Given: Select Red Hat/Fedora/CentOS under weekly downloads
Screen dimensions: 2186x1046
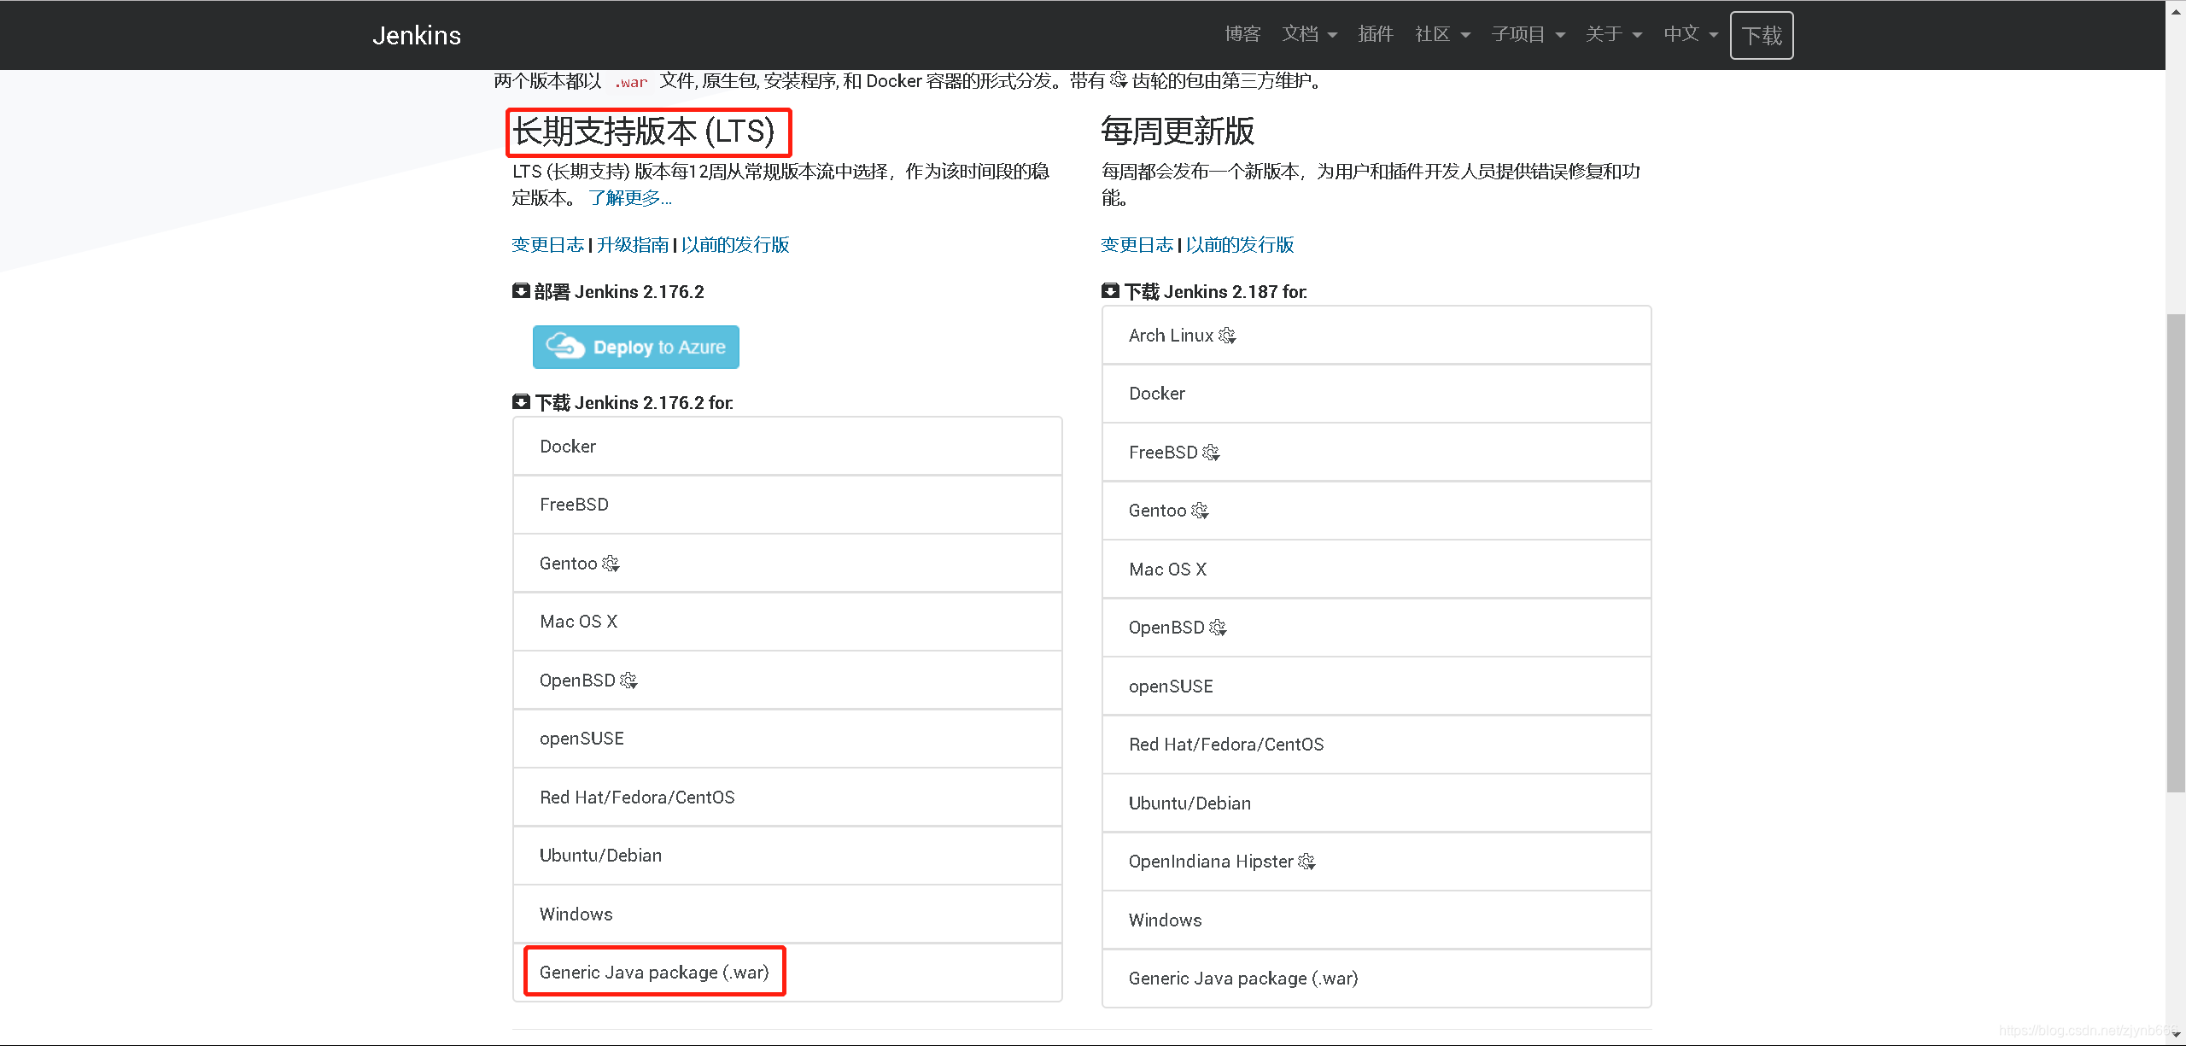Looking at the screenshot, I should pyautogui.click(x=1376, y=745).
